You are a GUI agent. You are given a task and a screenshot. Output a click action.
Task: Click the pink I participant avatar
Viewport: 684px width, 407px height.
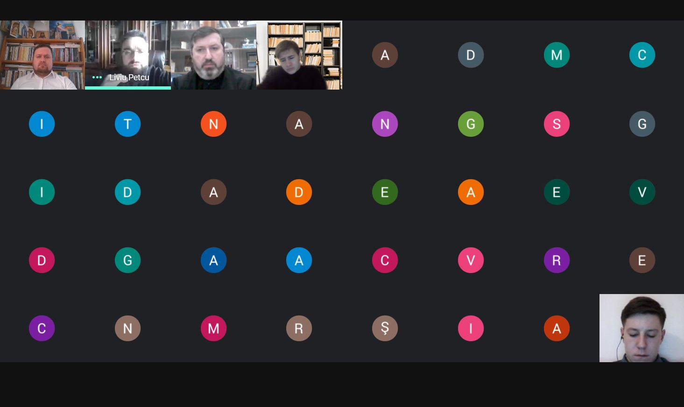(x=471, y=328)
